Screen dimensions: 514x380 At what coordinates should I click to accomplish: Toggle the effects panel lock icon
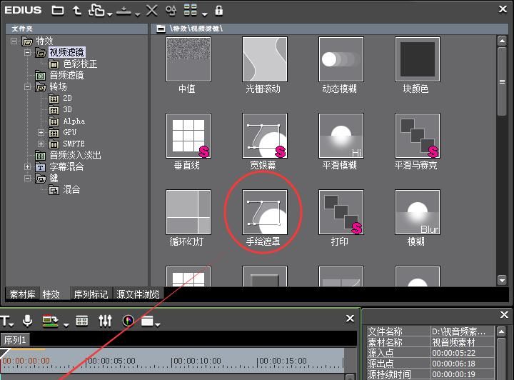pyautogui.click(x=218, y=11)
